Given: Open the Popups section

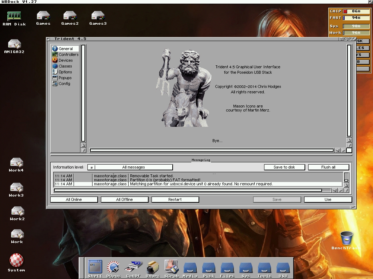Looking at the screenshot, I should (65, 78).
